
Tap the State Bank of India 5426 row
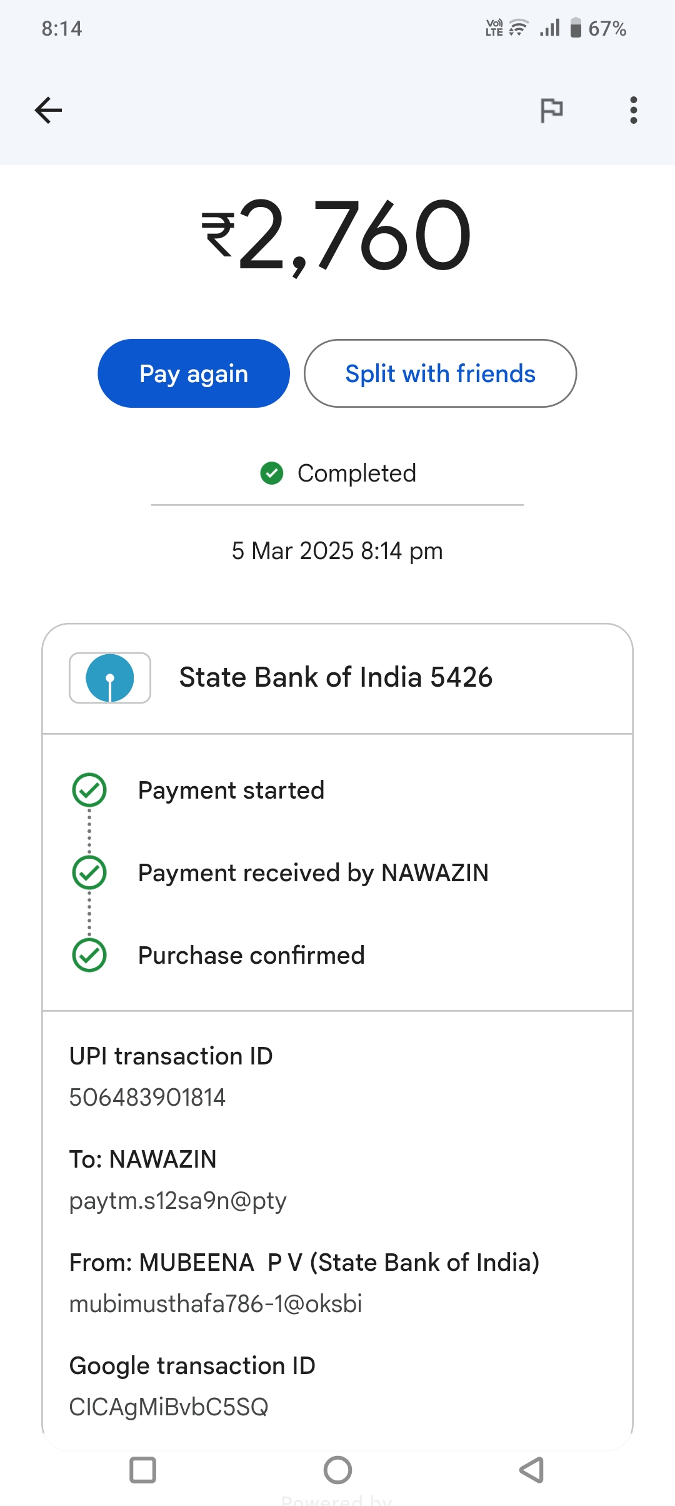[336, 678]
